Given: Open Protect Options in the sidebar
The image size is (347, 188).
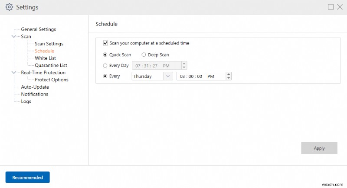Looking at the screenshot, I should (51, 80).
